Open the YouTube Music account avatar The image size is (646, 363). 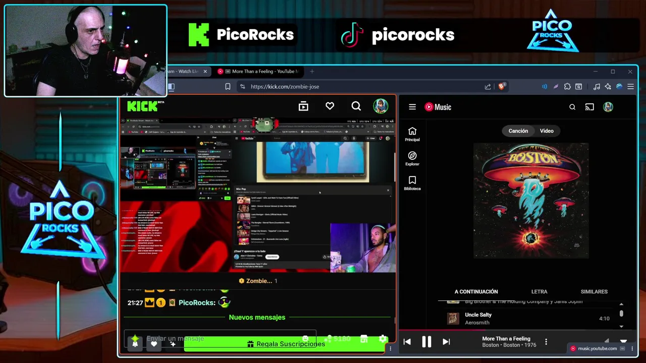(608, 107)
